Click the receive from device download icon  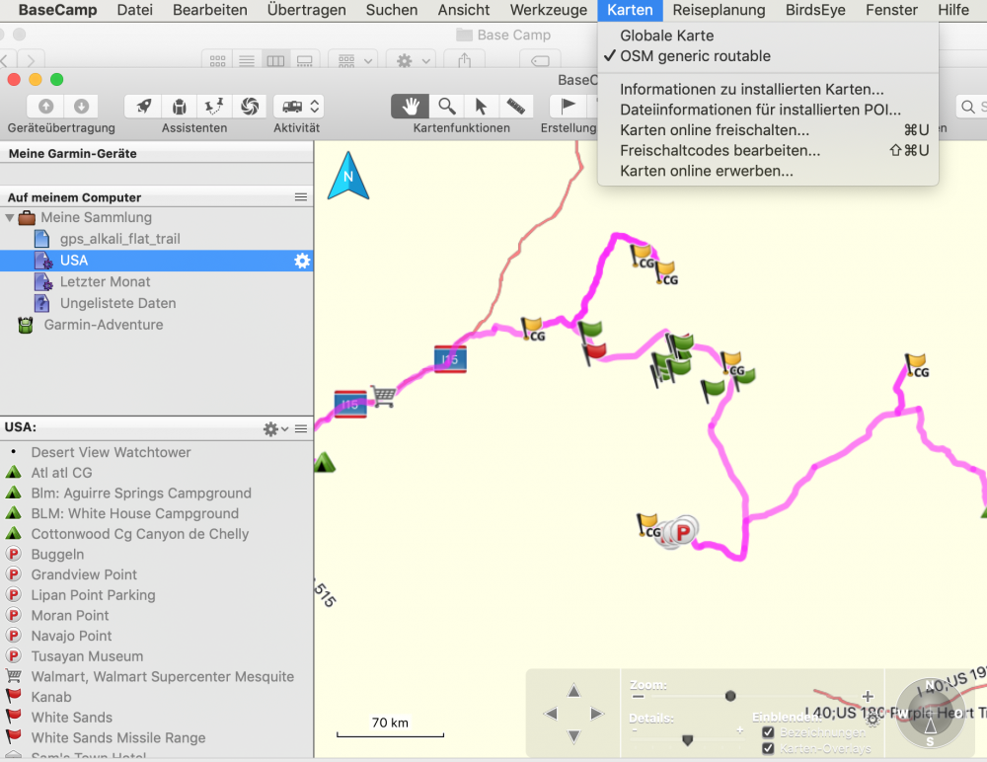(81, 106)
